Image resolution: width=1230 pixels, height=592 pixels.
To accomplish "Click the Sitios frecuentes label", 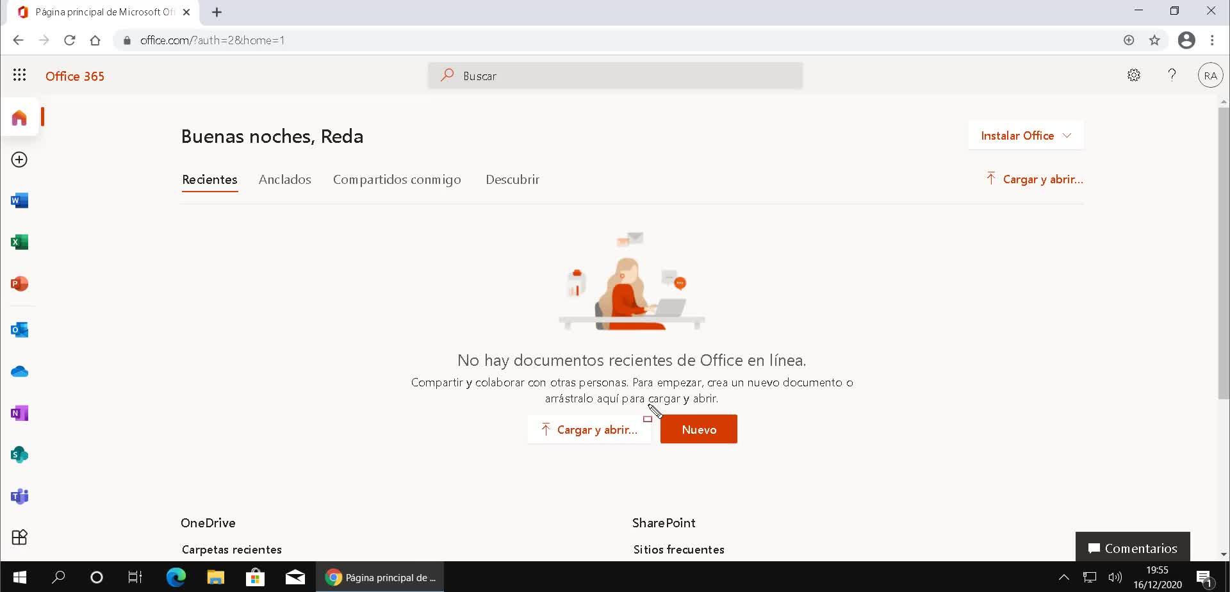I will [679, 550].
